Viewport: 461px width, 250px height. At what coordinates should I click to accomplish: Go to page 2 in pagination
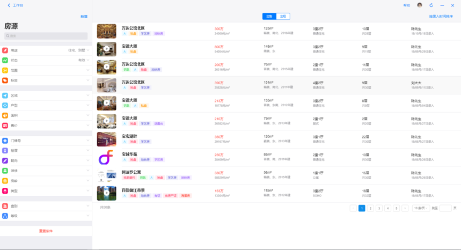(370, 208)
